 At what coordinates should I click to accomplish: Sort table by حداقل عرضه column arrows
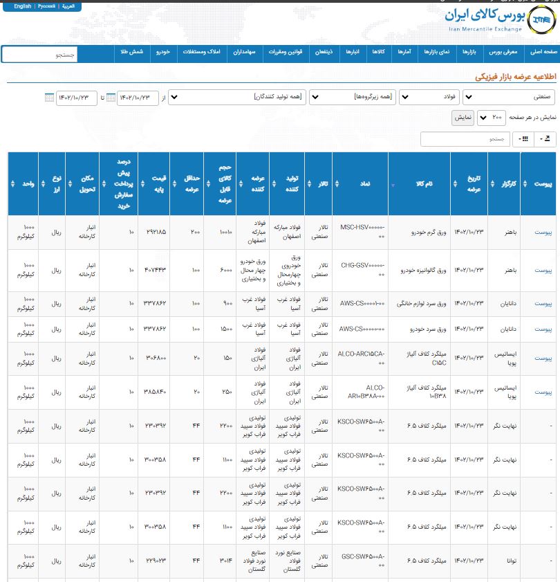coord(175,183)
